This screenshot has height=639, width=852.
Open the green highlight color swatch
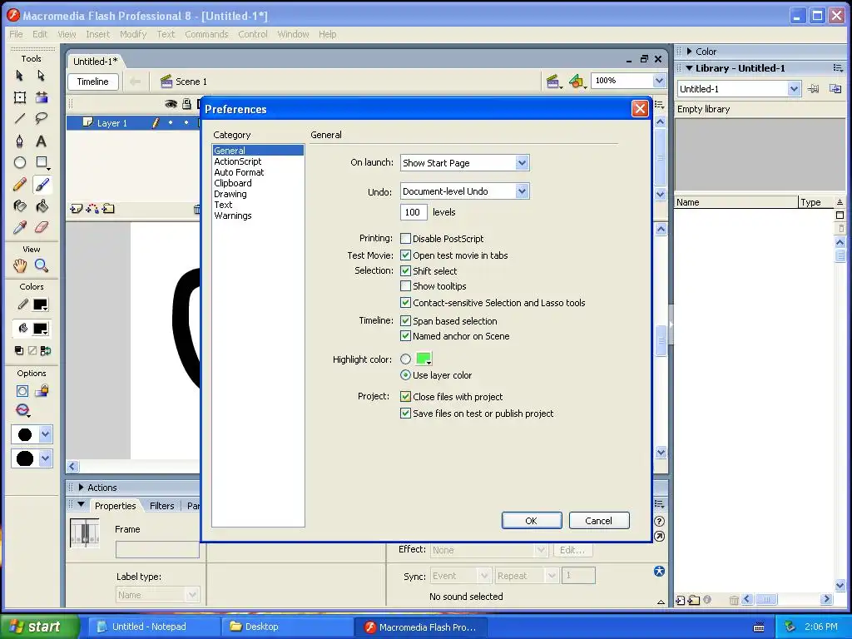tap(424, 359)
